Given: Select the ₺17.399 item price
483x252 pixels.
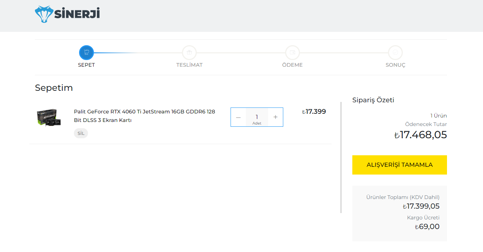Looking at the screenshot, I should tap(314, 112).
